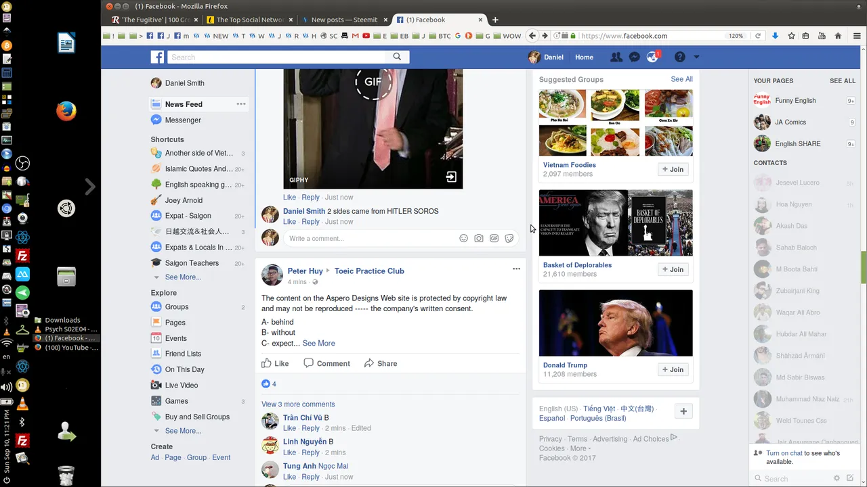
Task: Open Pages in the Explore section
Action: click(x=175, y=323)
